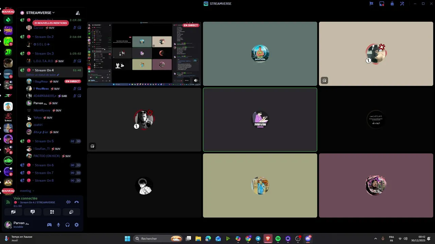The width and height of the screenshot is (435, 244).
Task: Focus the imSAYMOW participant tile
Action: click(260, 54)
